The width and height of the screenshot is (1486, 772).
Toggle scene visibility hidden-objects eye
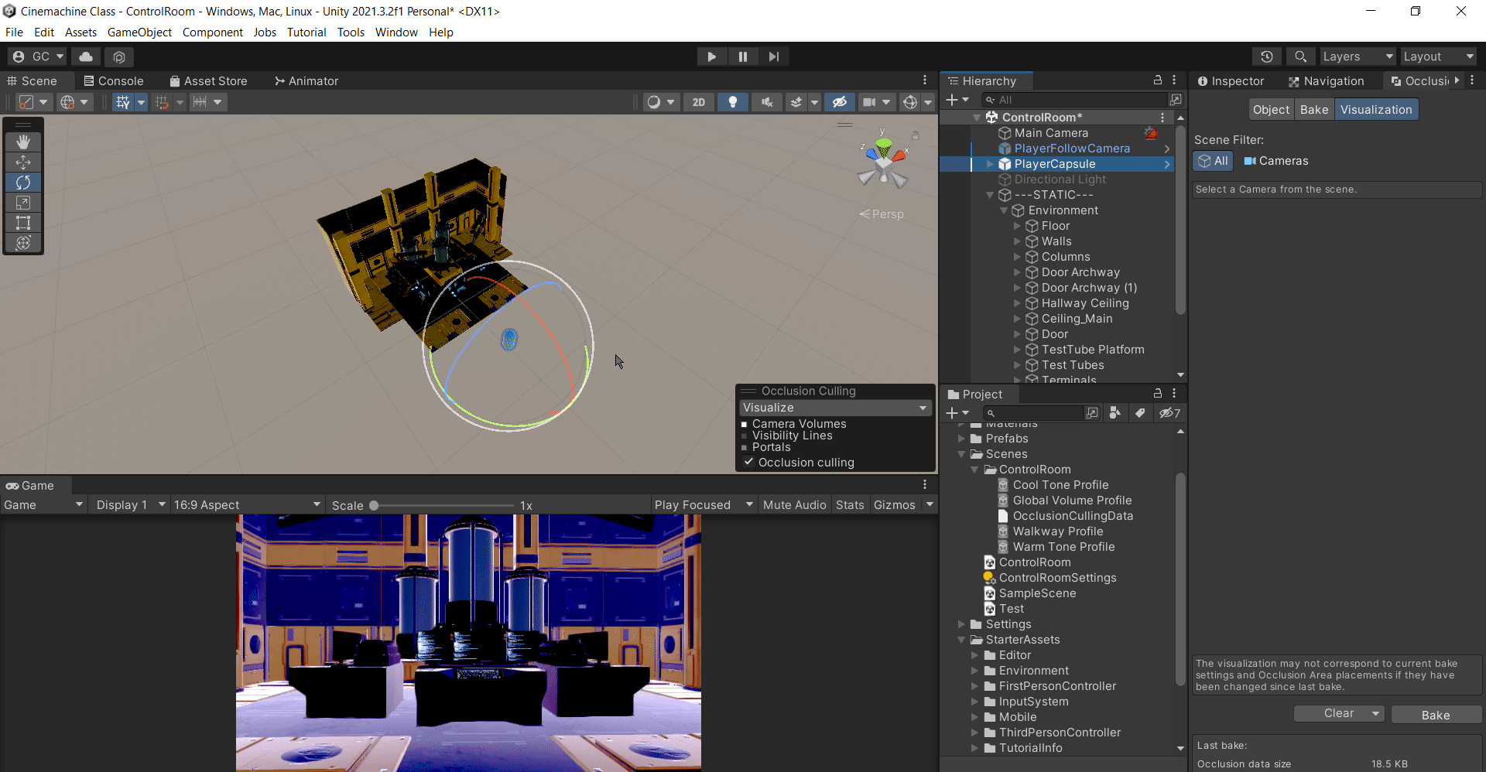pyautogui.click(x=840, y=102)
